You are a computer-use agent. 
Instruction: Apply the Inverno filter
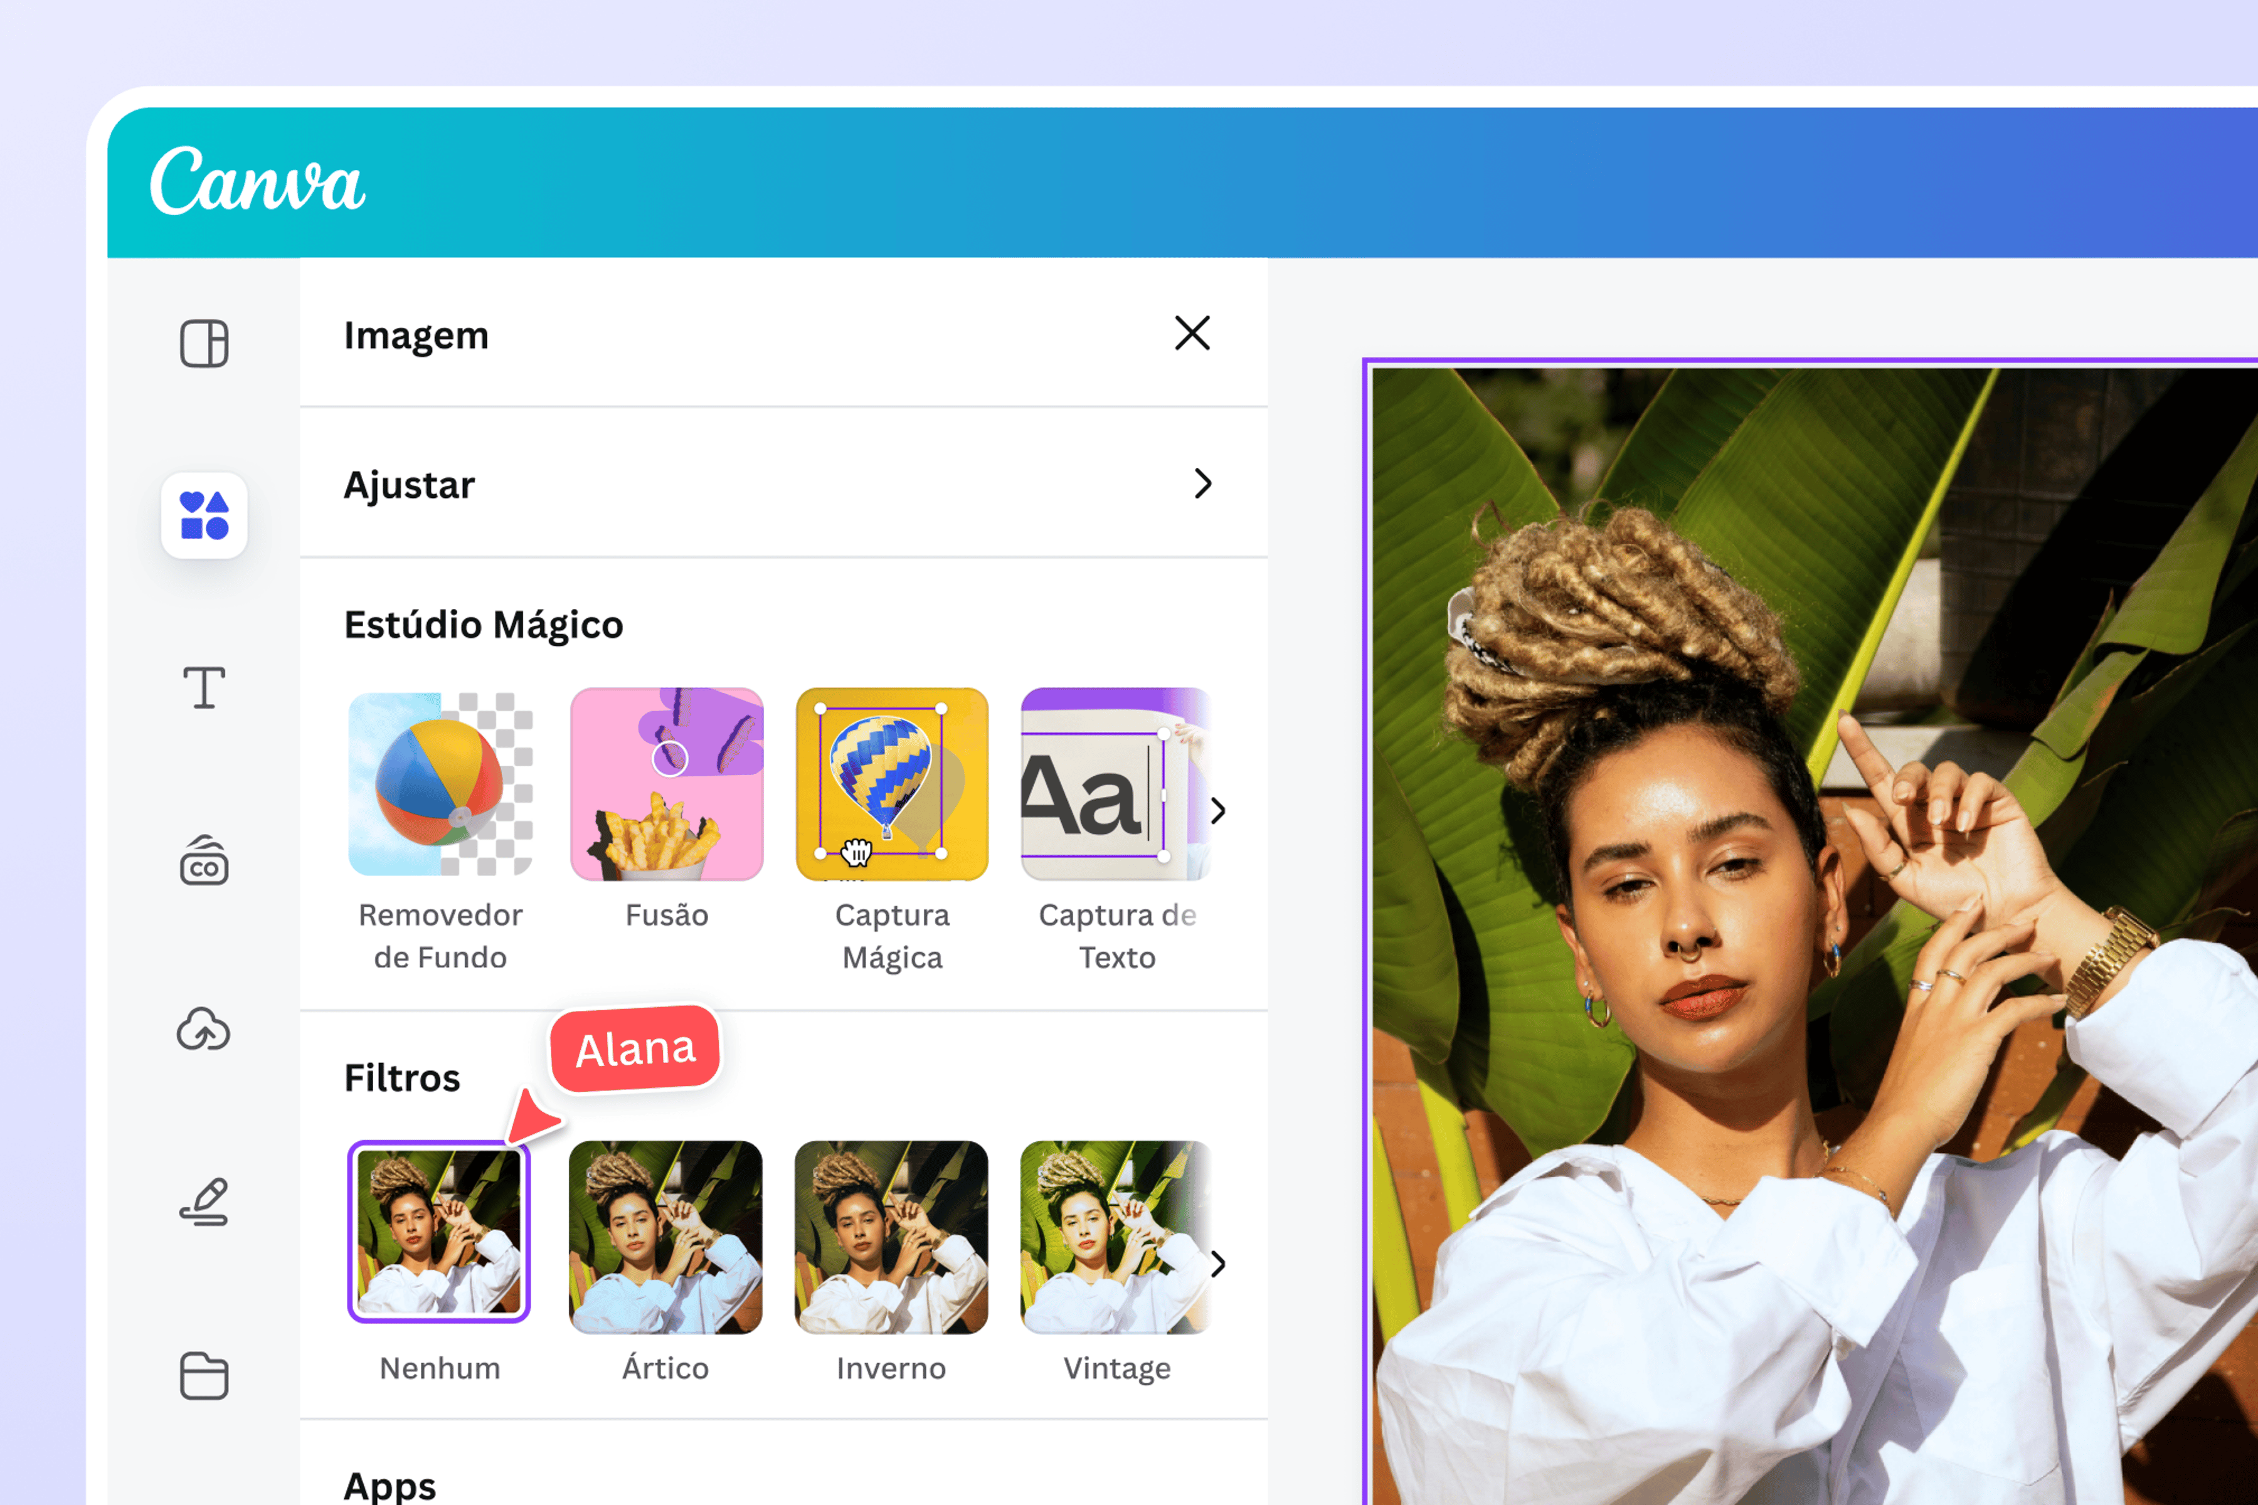[891, 1236]
